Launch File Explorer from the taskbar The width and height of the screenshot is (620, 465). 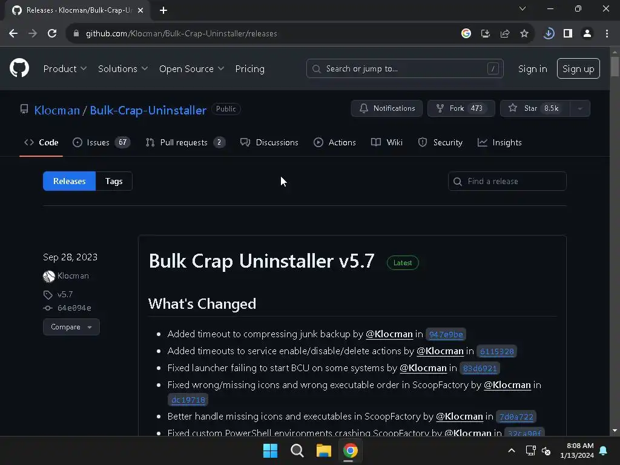pyautogui.click(x=323, y=450)
